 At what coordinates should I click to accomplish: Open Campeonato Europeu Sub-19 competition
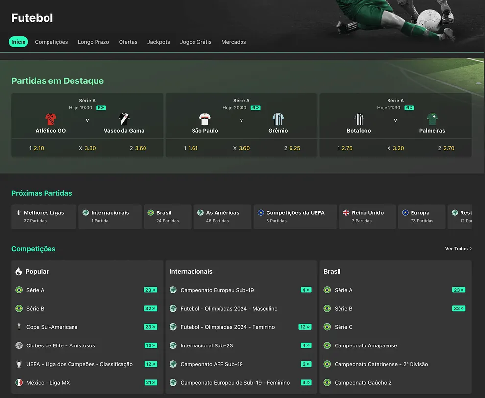click(x=217, y=290)
